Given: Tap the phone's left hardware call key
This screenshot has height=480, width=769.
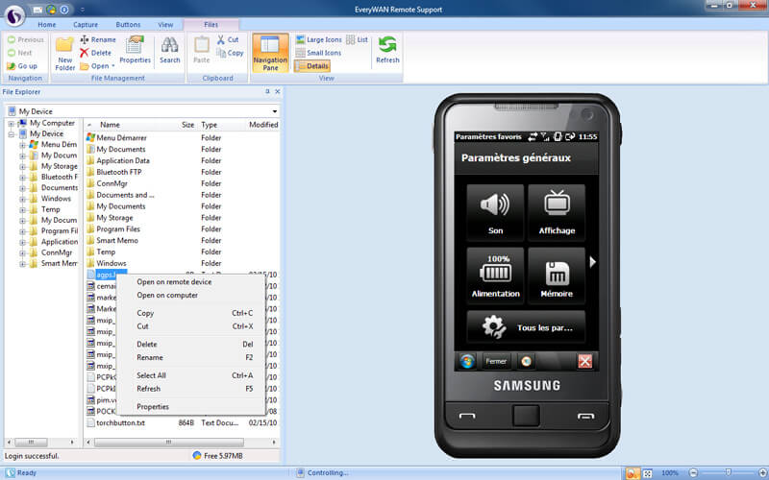Looking at the screenshot, I should 467,416.
